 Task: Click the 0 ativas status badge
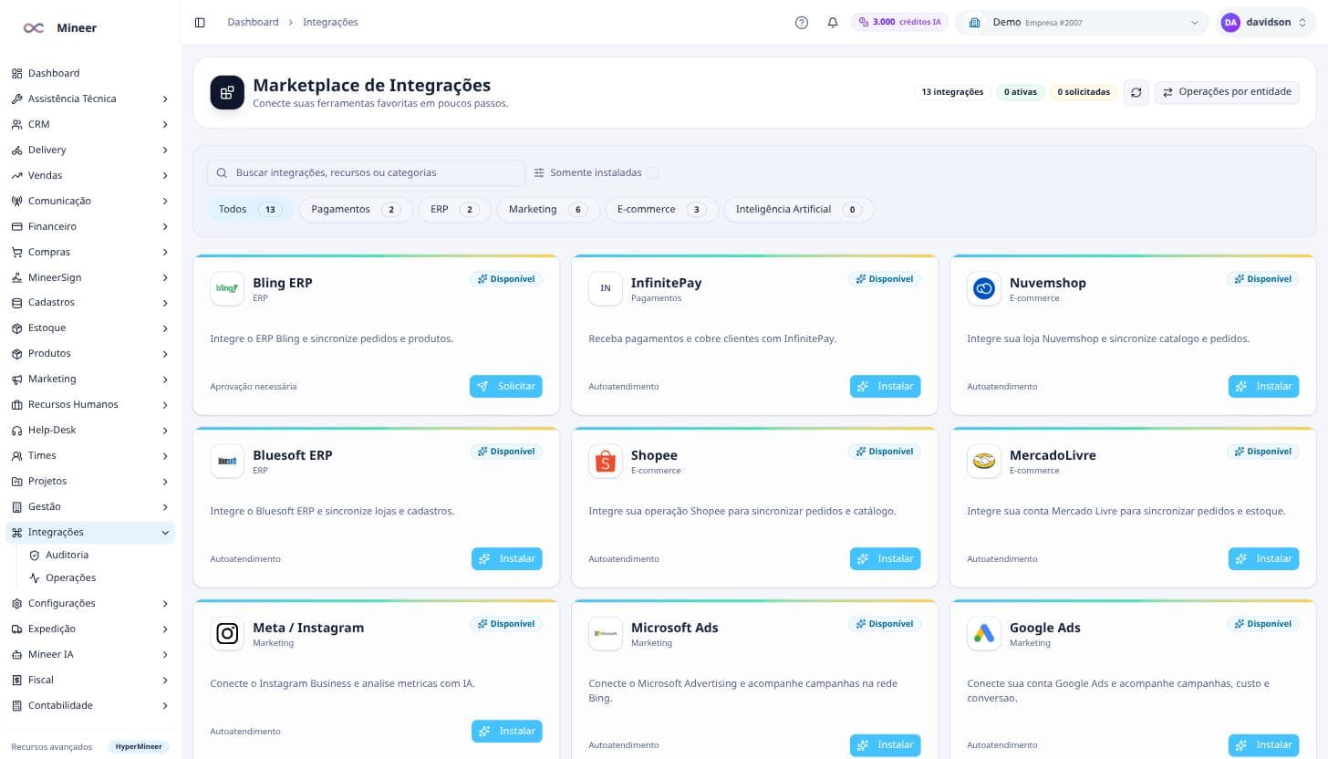[1021, 92]
